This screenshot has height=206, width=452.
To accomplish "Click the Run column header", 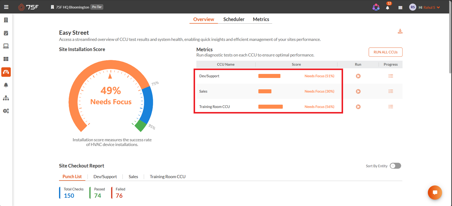I will pyautogui.click(x=358, y=64).
